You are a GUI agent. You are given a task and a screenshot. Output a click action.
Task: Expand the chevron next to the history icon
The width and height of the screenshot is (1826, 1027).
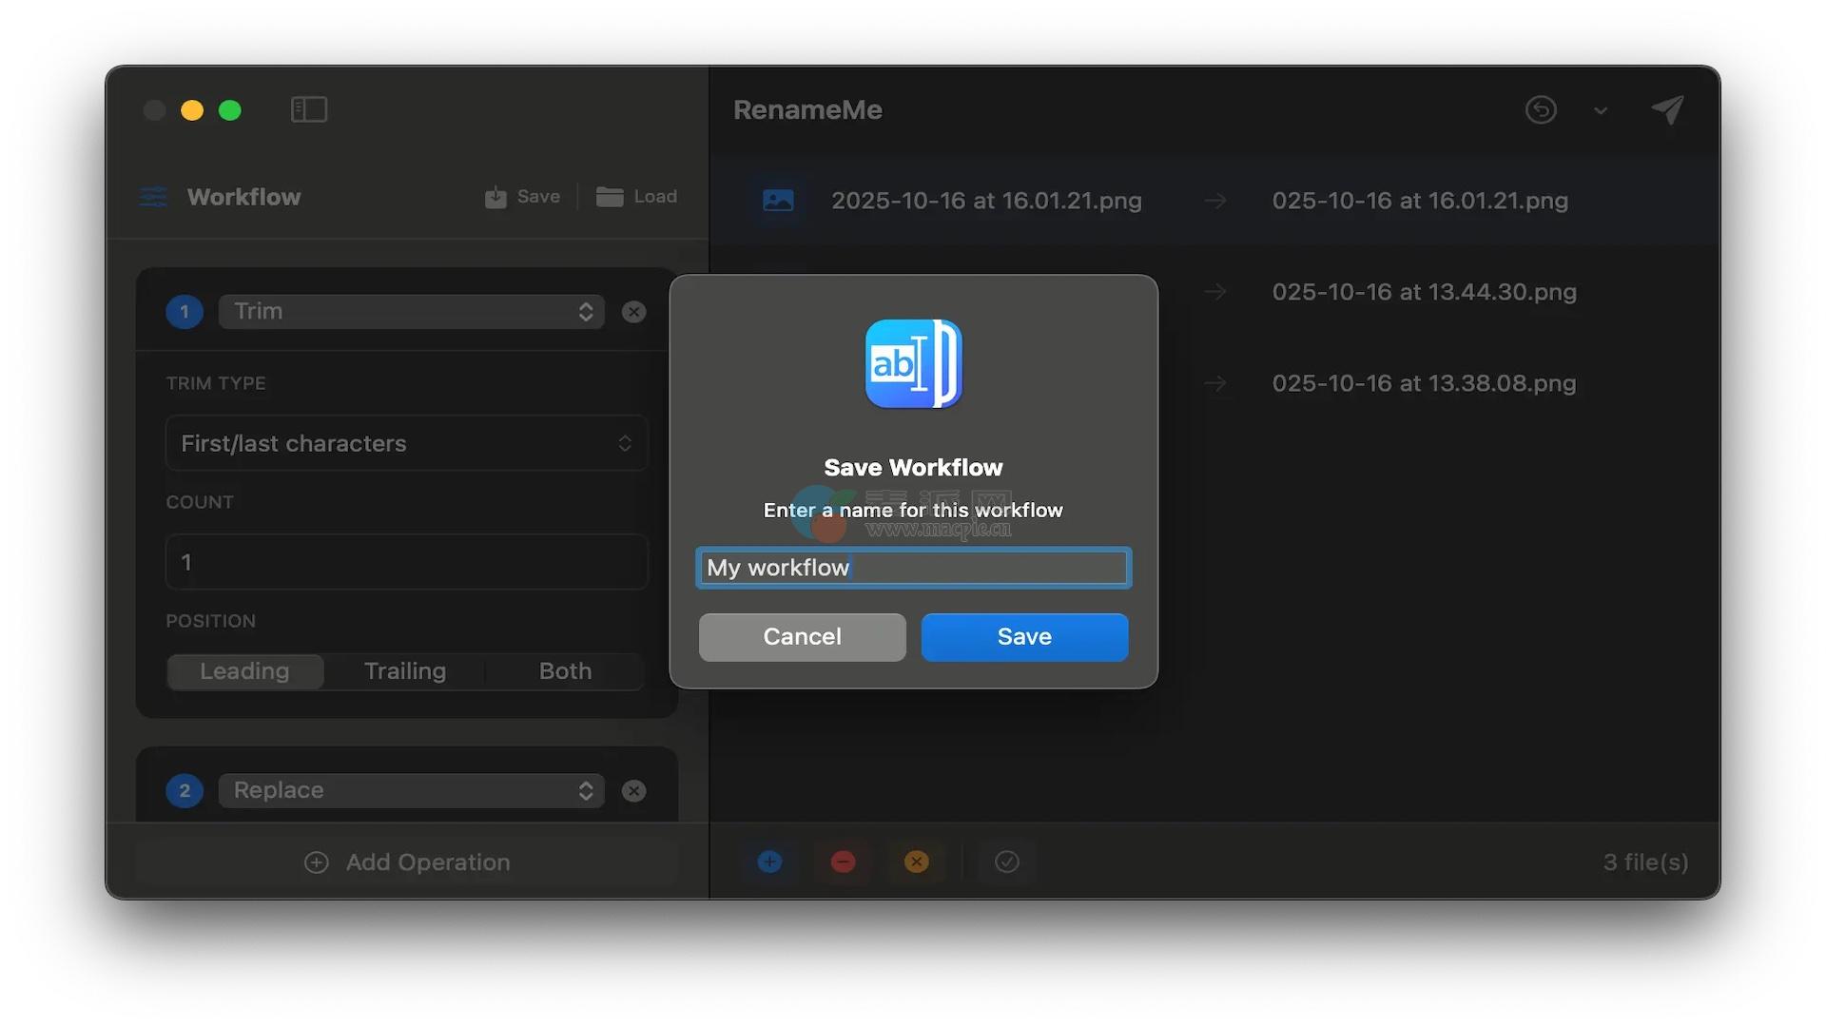1601,110
